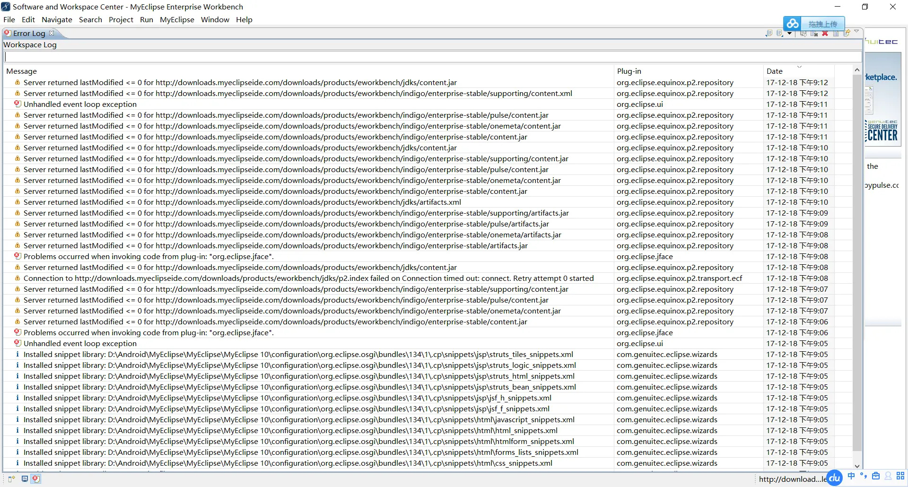This screenshot has width=908, height=487.
Task: Select the supporting/artifacts.jar warning message
Action: click(x=296, y=213)
